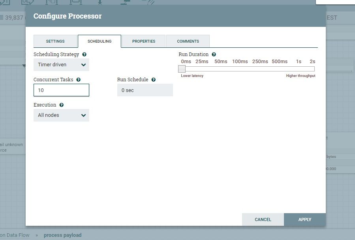The width and height of the screenshot is (355, 240).
Task: Open the Scheduling Strategy dropdown
Action: 61,64
